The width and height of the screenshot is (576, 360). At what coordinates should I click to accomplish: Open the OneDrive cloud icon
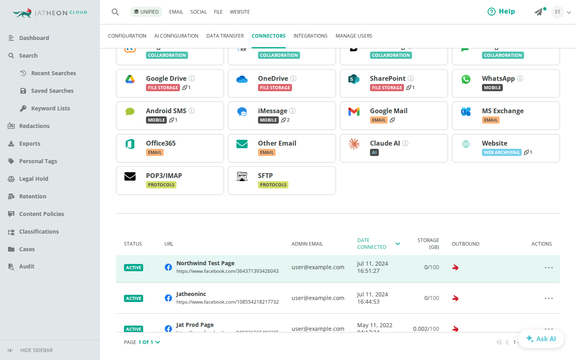point(242,79)
